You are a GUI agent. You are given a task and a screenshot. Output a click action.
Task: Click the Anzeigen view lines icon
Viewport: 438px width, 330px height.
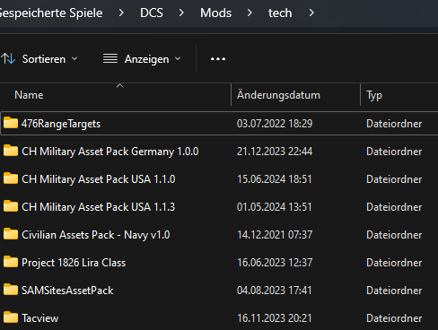[x=110, y=58]
